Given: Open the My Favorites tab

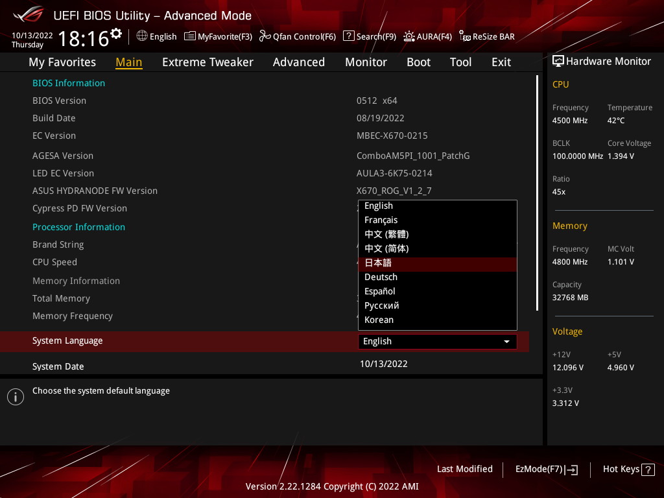Looking at the screenshot, I should (62, 62).
